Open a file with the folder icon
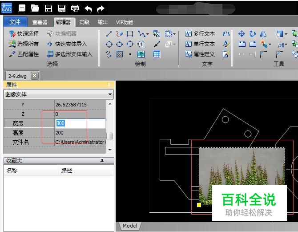298x232 pixels. click(35, 8)
